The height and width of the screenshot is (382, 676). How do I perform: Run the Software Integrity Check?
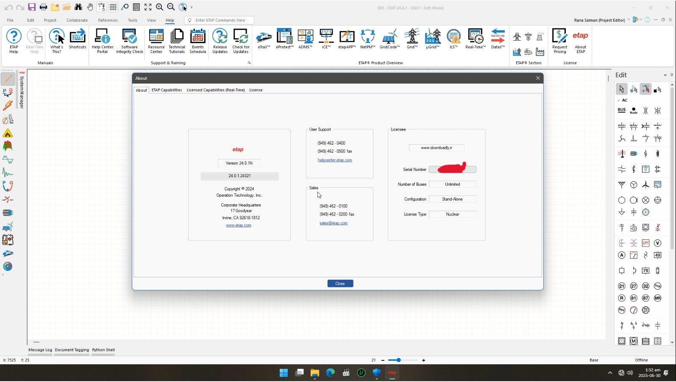(129, 41)
